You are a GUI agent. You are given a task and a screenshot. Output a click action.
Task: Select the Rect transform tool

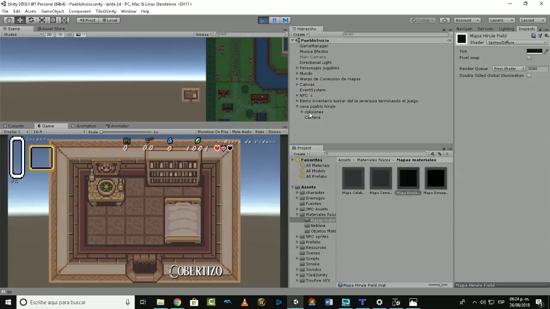(53, 20)
